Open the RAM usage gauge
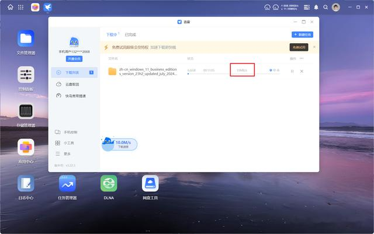This screenshot has width=374, height=234. tap(276, 8)
